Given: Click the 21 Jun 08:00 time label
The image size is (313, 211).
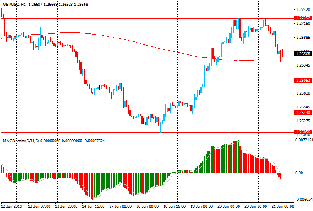Looking at the screenshot, I should tap(283, 206).
